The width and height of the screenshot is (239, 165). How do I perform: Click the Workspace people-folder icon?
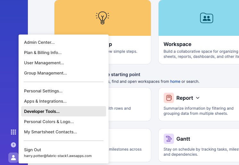(207, 18)
